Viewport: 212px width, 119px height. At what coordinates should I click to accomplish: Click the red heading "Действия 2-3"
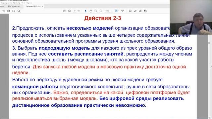pos(103,18)
